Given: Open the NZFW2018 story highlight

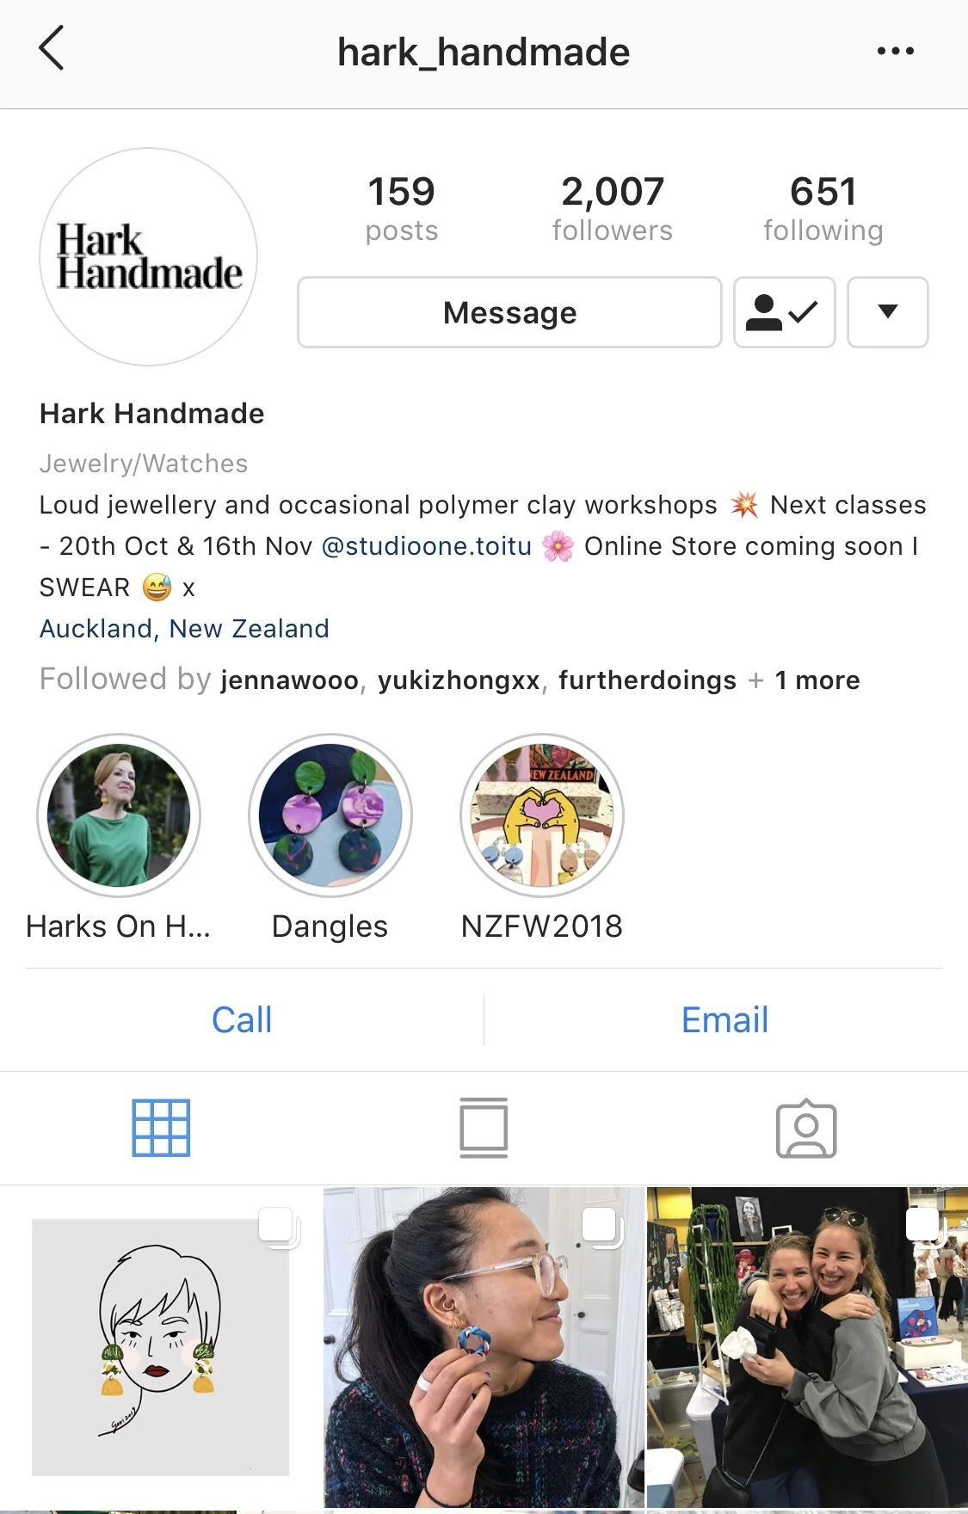Looking at the screenshot, I should pyautogui.click(x=542, y=815).
